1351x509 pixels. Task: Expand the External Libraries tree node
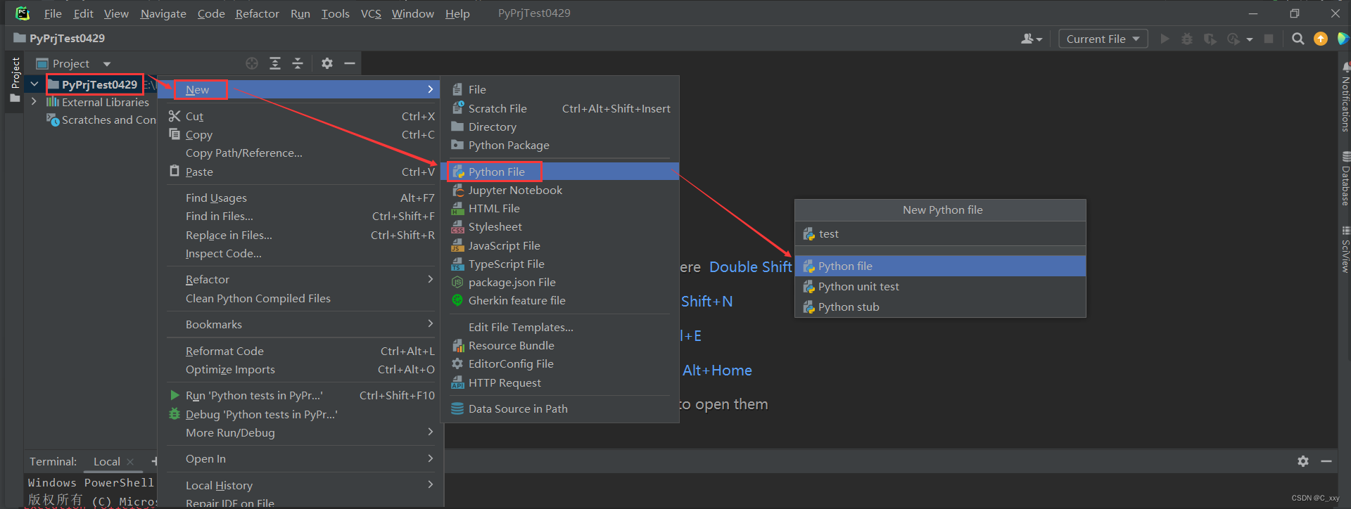click(x=34, y=102)
